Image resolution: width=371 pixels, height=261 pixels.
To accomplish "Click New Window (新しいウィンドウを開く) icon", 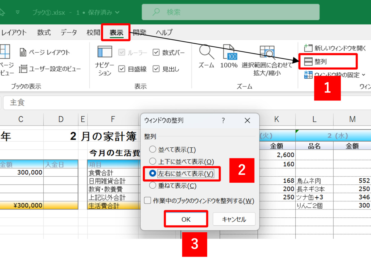I will [x=308, y=48].
